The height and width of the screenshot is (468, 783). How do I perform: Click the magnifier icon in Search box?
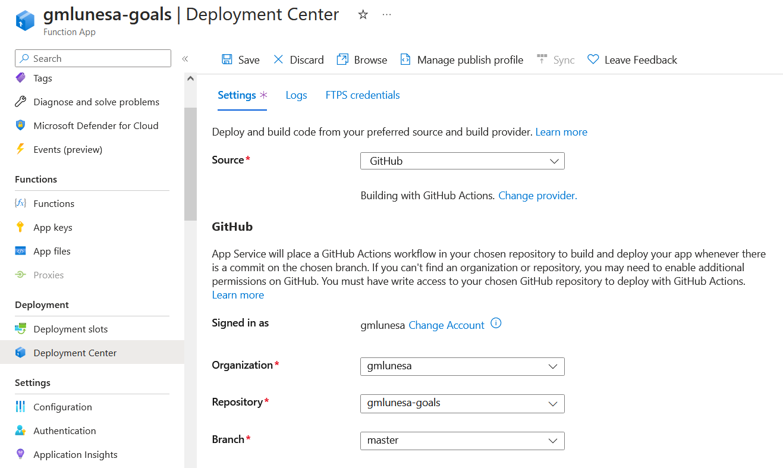point(24,58)
